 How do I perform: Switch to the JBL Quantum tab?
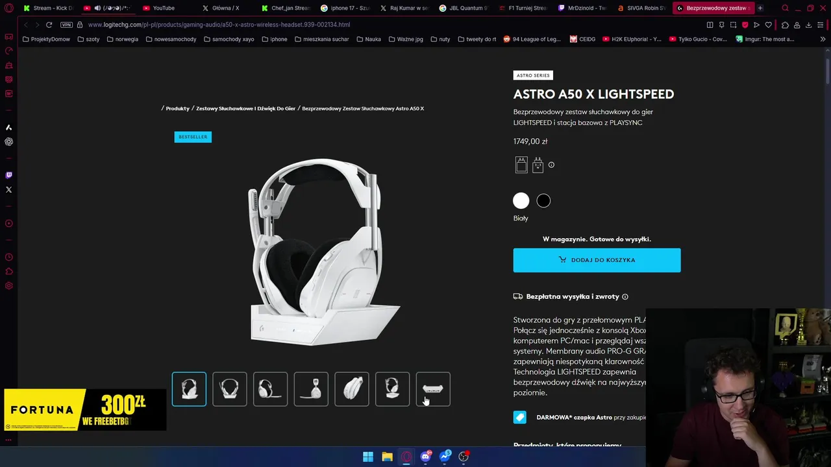click(463, 8)
